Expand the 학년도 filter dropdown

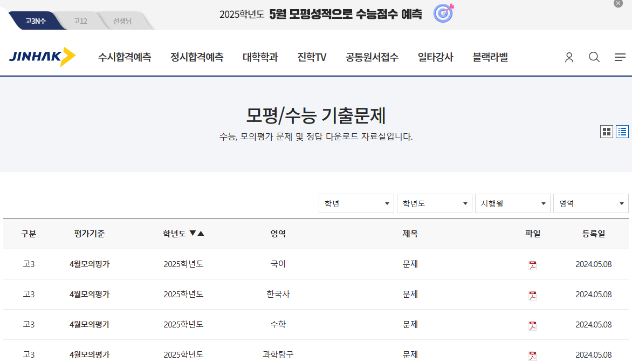435,203
